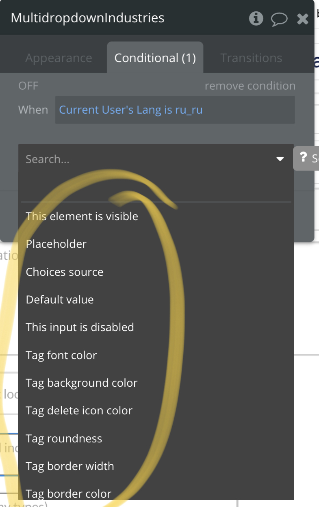
Task: Switch to the Transitions tab
Action: [251, 58]
